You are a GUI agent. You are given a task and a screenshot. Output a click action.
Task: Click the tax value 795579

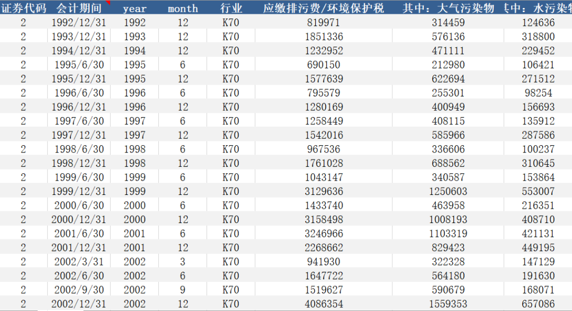pyautogui.click(x=324, y=93)
